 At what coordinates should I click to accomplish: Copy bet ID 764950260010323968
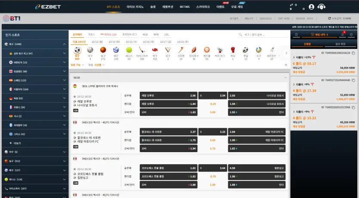tap(353, 107)
